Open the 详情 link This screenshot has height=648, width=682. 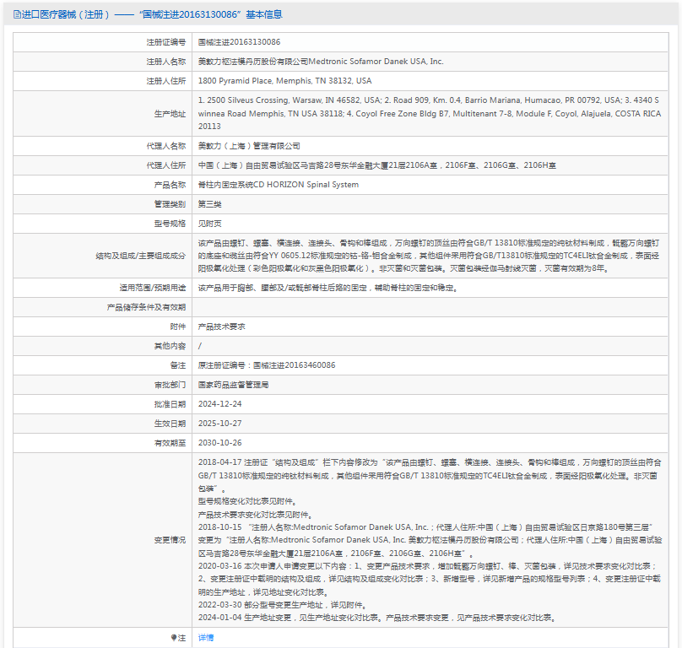point(206,638)
